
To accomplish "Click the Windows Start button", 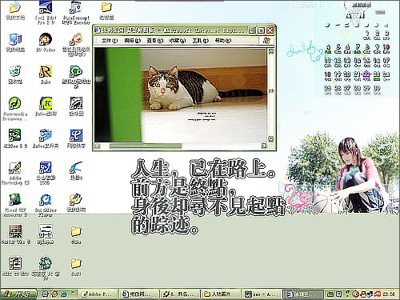I will pyautogui.click(x=18, y=294).
